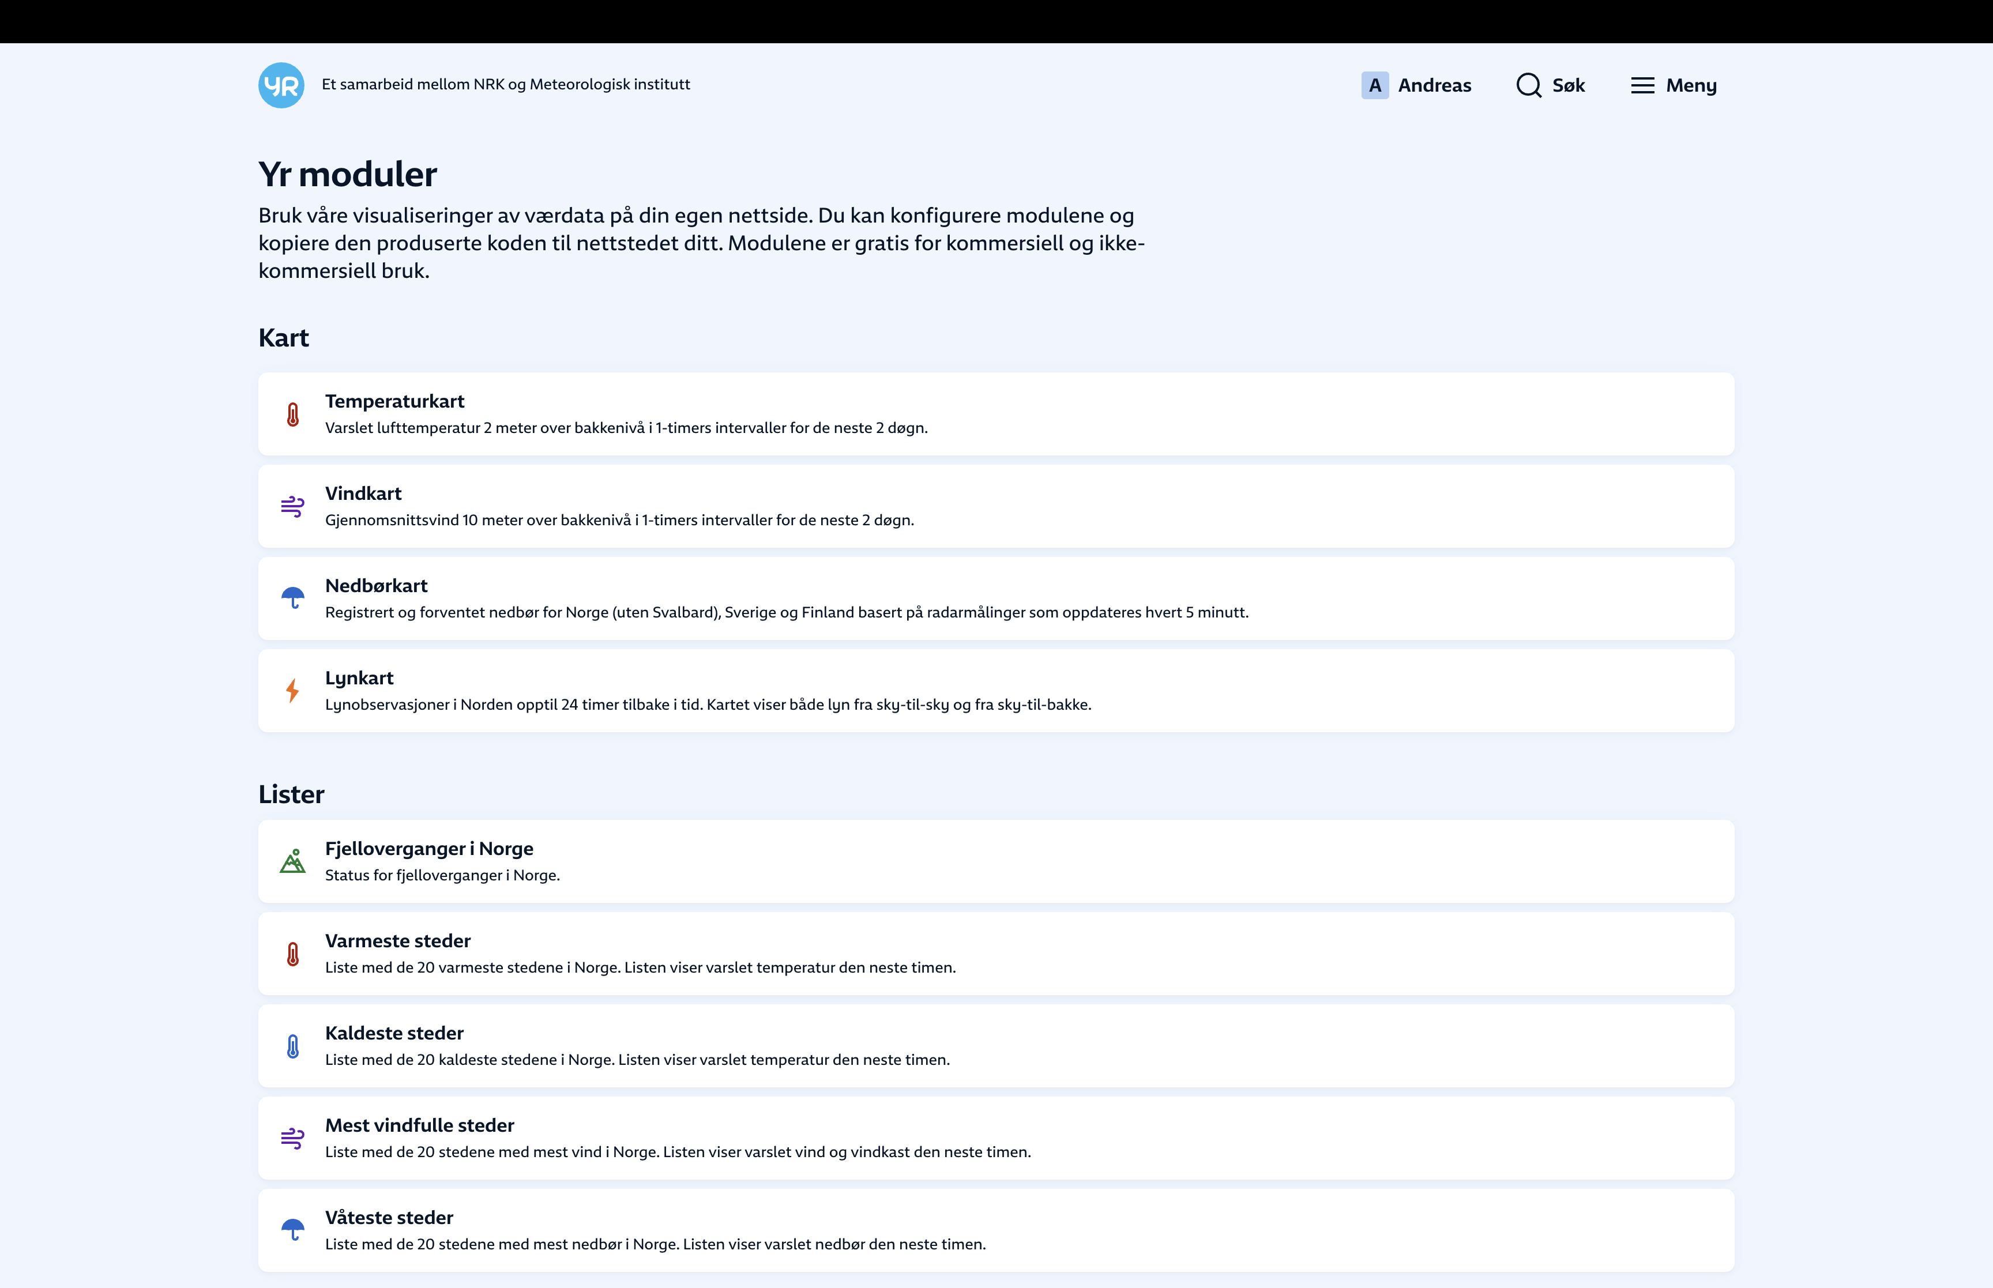Screen dimensions: 1993x1288
Task: Click the lightning bolt icon beside Lynkart
Action: tap(293, 691)
